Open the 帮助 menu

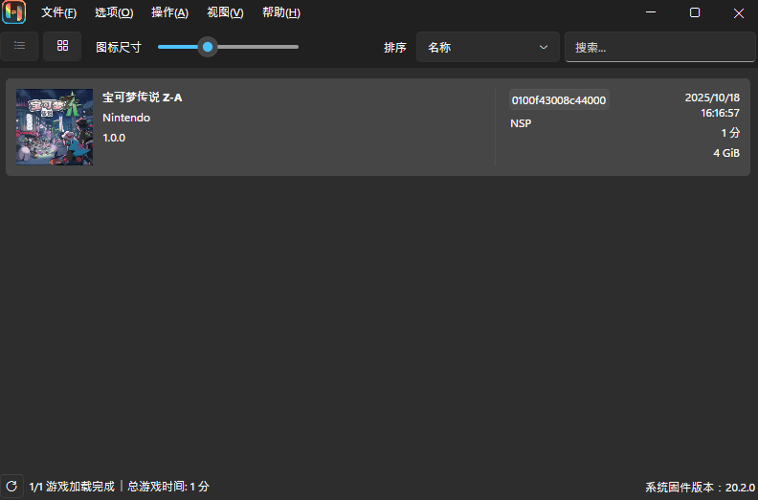pyautogui.click(x=280, y=13)
